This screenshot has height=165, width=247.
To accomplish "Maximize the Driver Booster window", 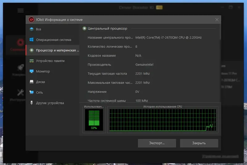I will (x=231, y=7).
